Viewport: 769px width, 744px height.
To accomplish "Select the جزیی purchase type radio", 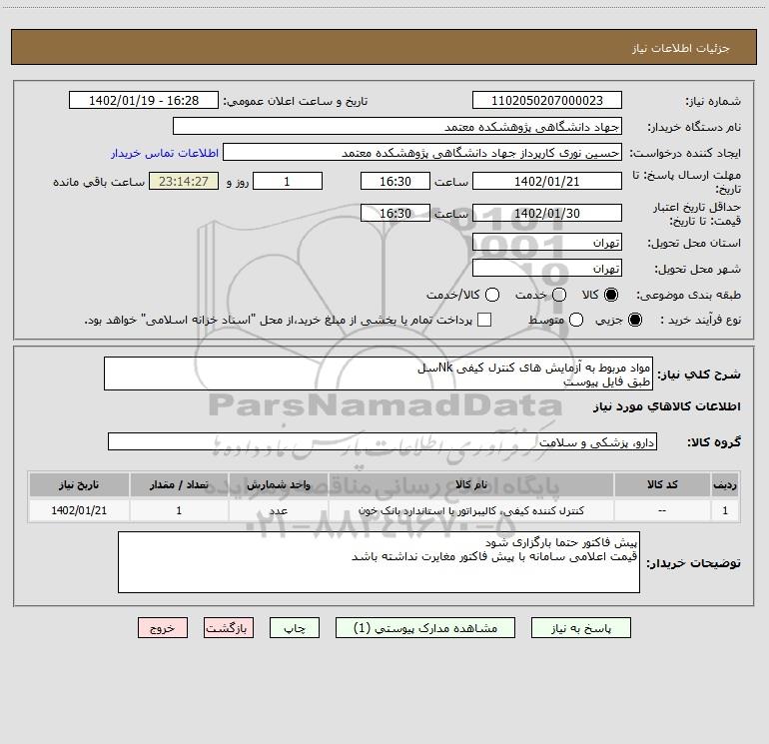I will pyautogui.click(x=635, y=320).
